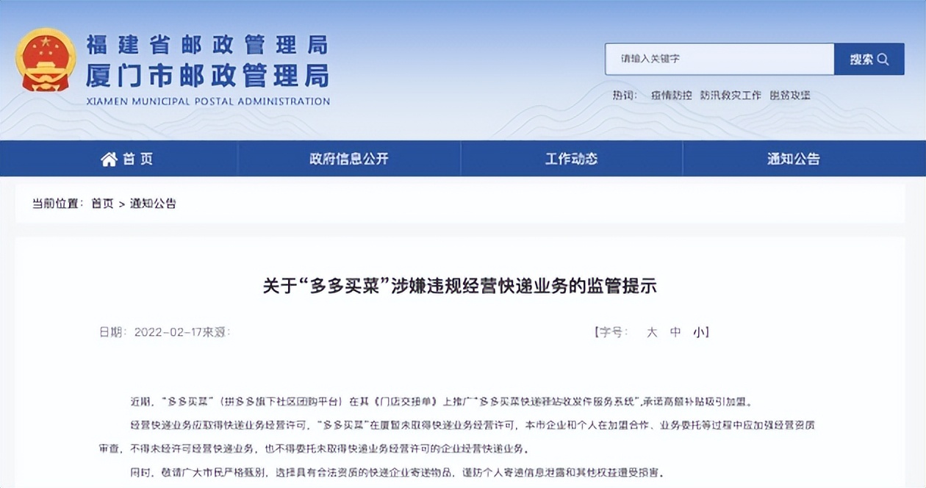Image resolution: width=926 pixels, height=488 pixels.
Task: Open the 工作动态 menu
Action: [573, 159]
